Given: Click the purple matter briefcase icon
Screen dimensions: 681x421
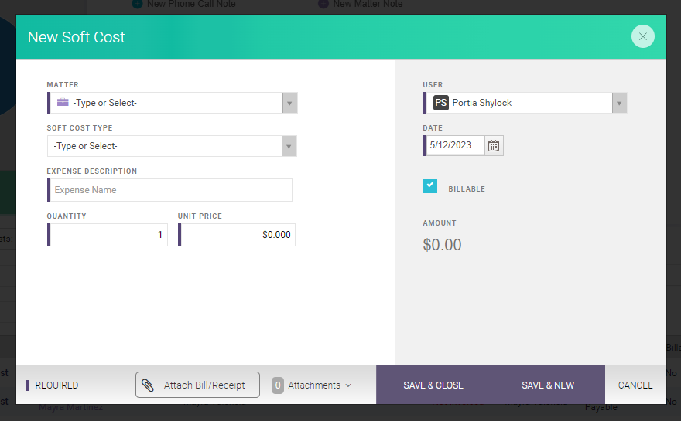Looking at the screenshot, I should 63,103.
